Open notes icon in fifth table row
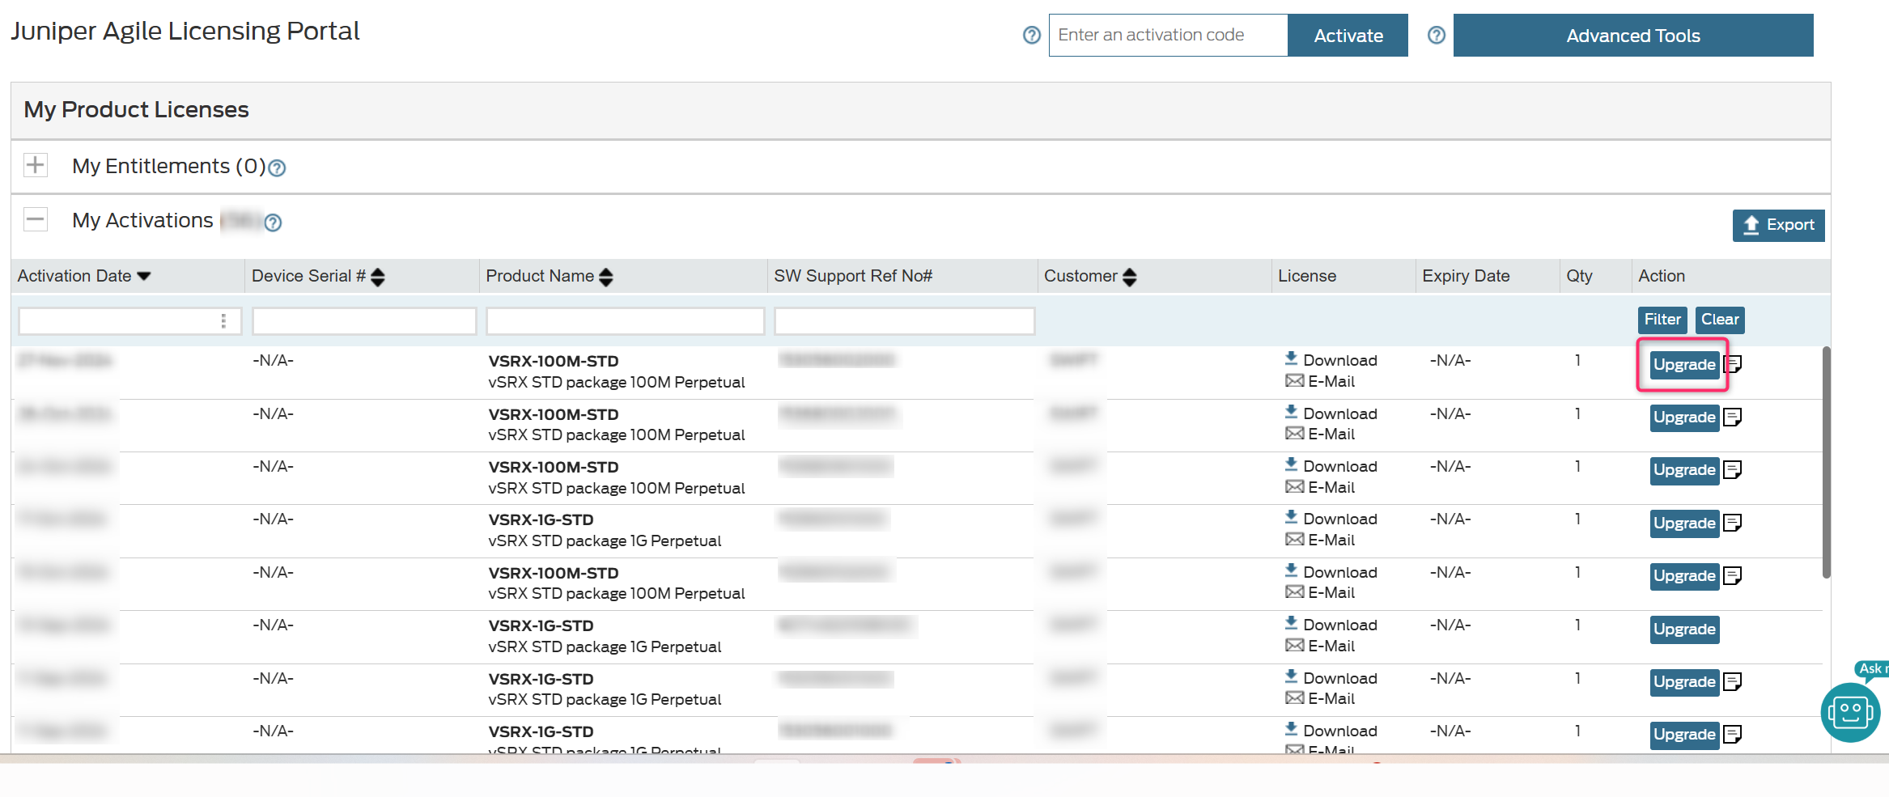This screenshot has height=797, width=1889. [x=1733, y=576]
